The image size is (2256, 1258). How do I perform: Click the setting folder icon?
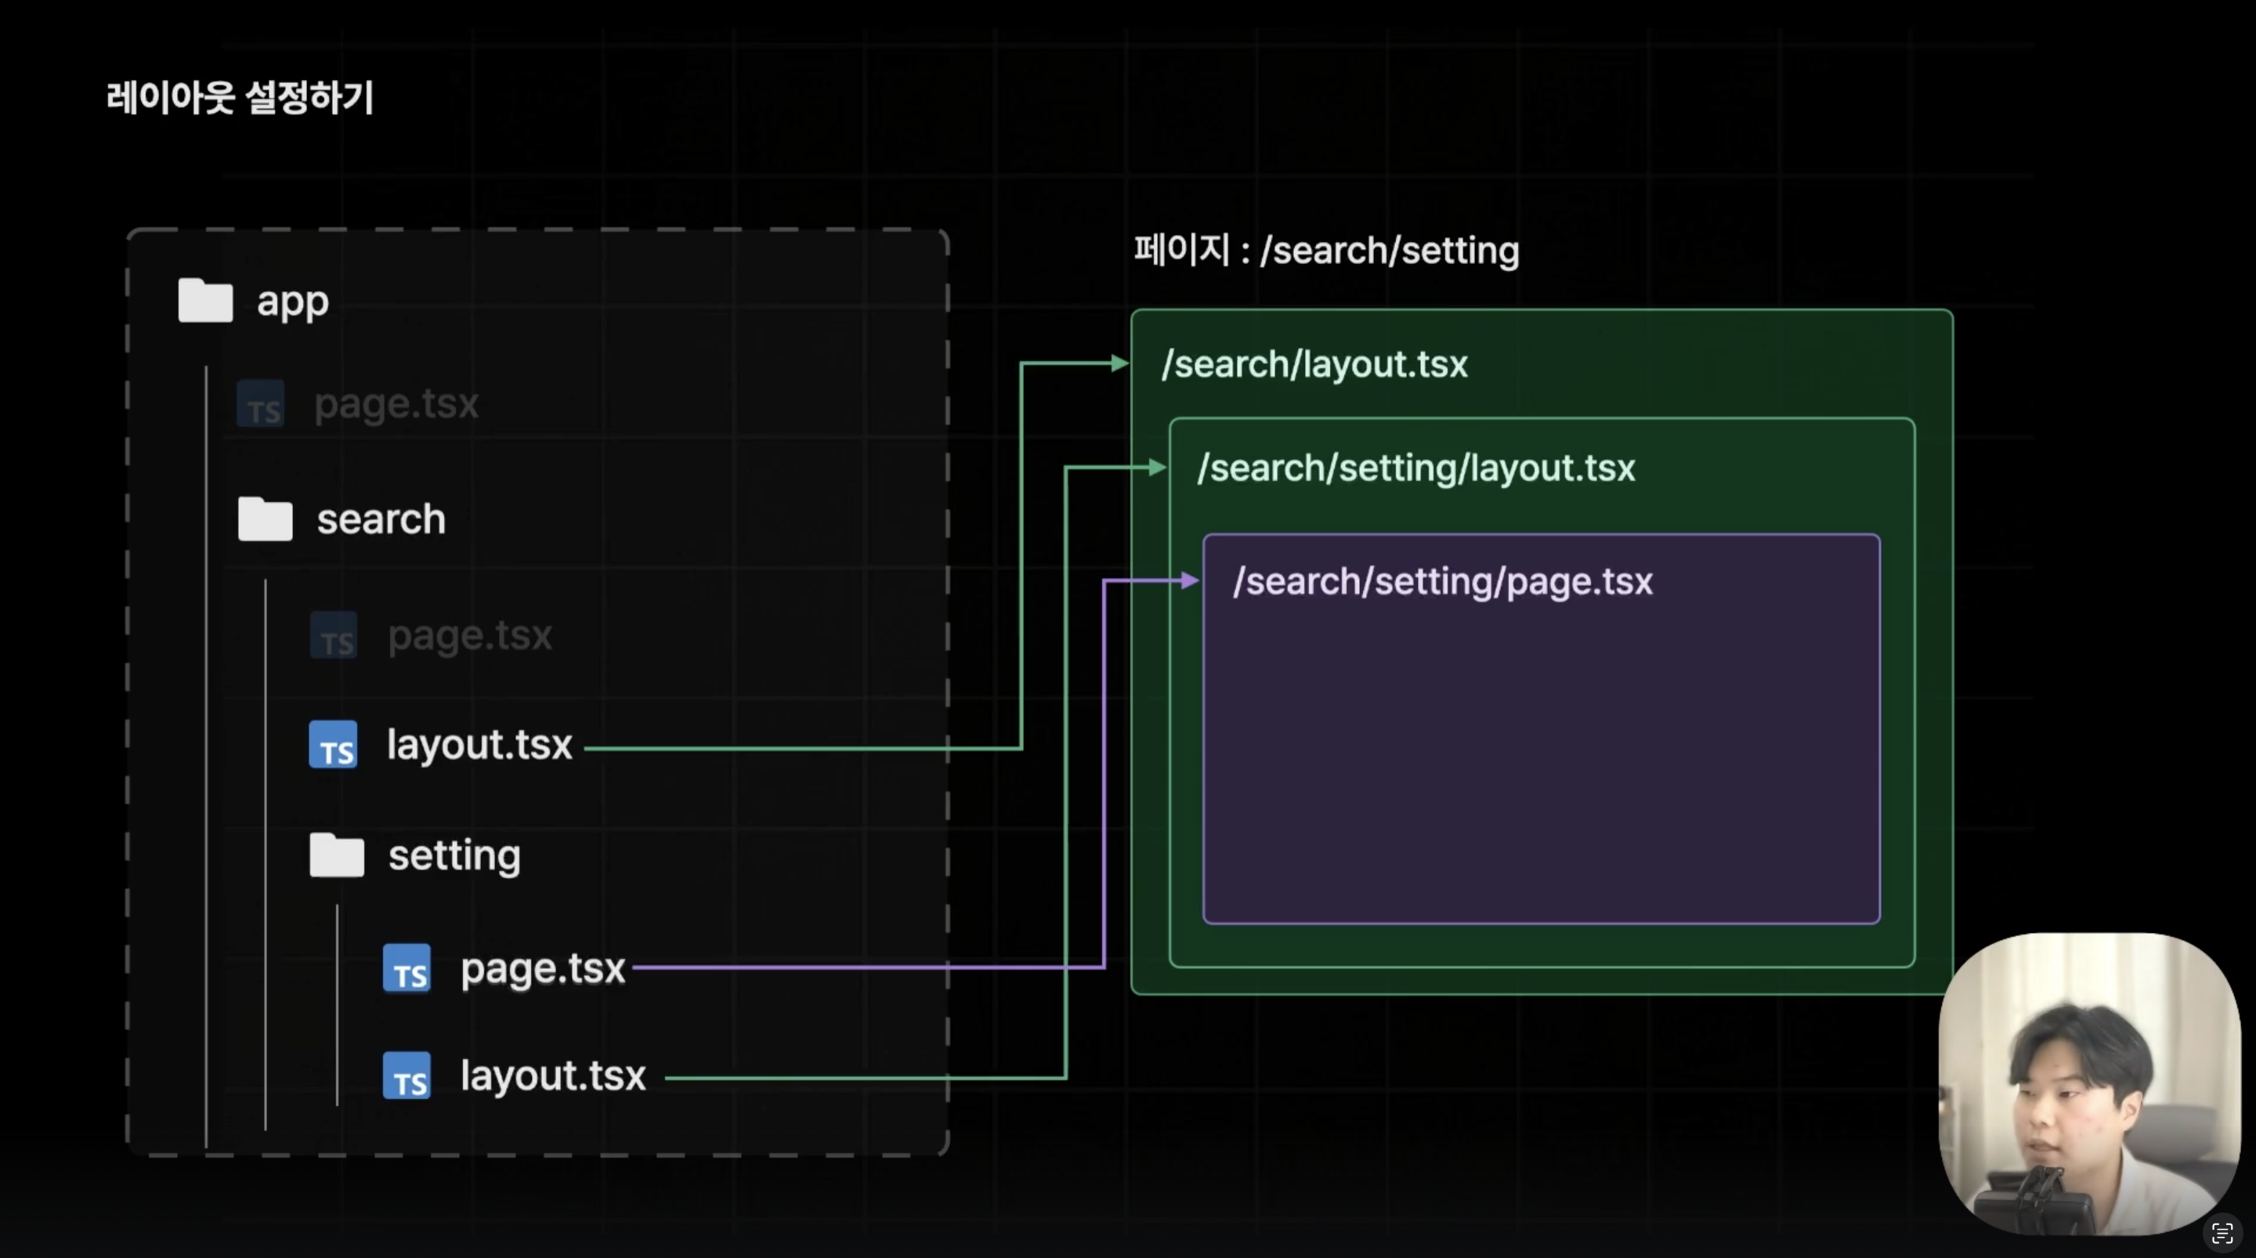(337, 855)
